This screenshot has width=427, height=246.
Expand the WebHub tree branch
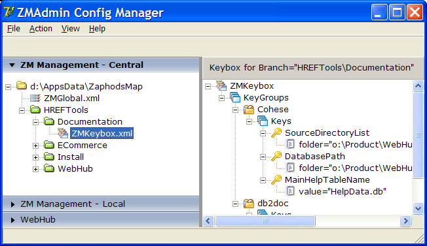[35, 170]
